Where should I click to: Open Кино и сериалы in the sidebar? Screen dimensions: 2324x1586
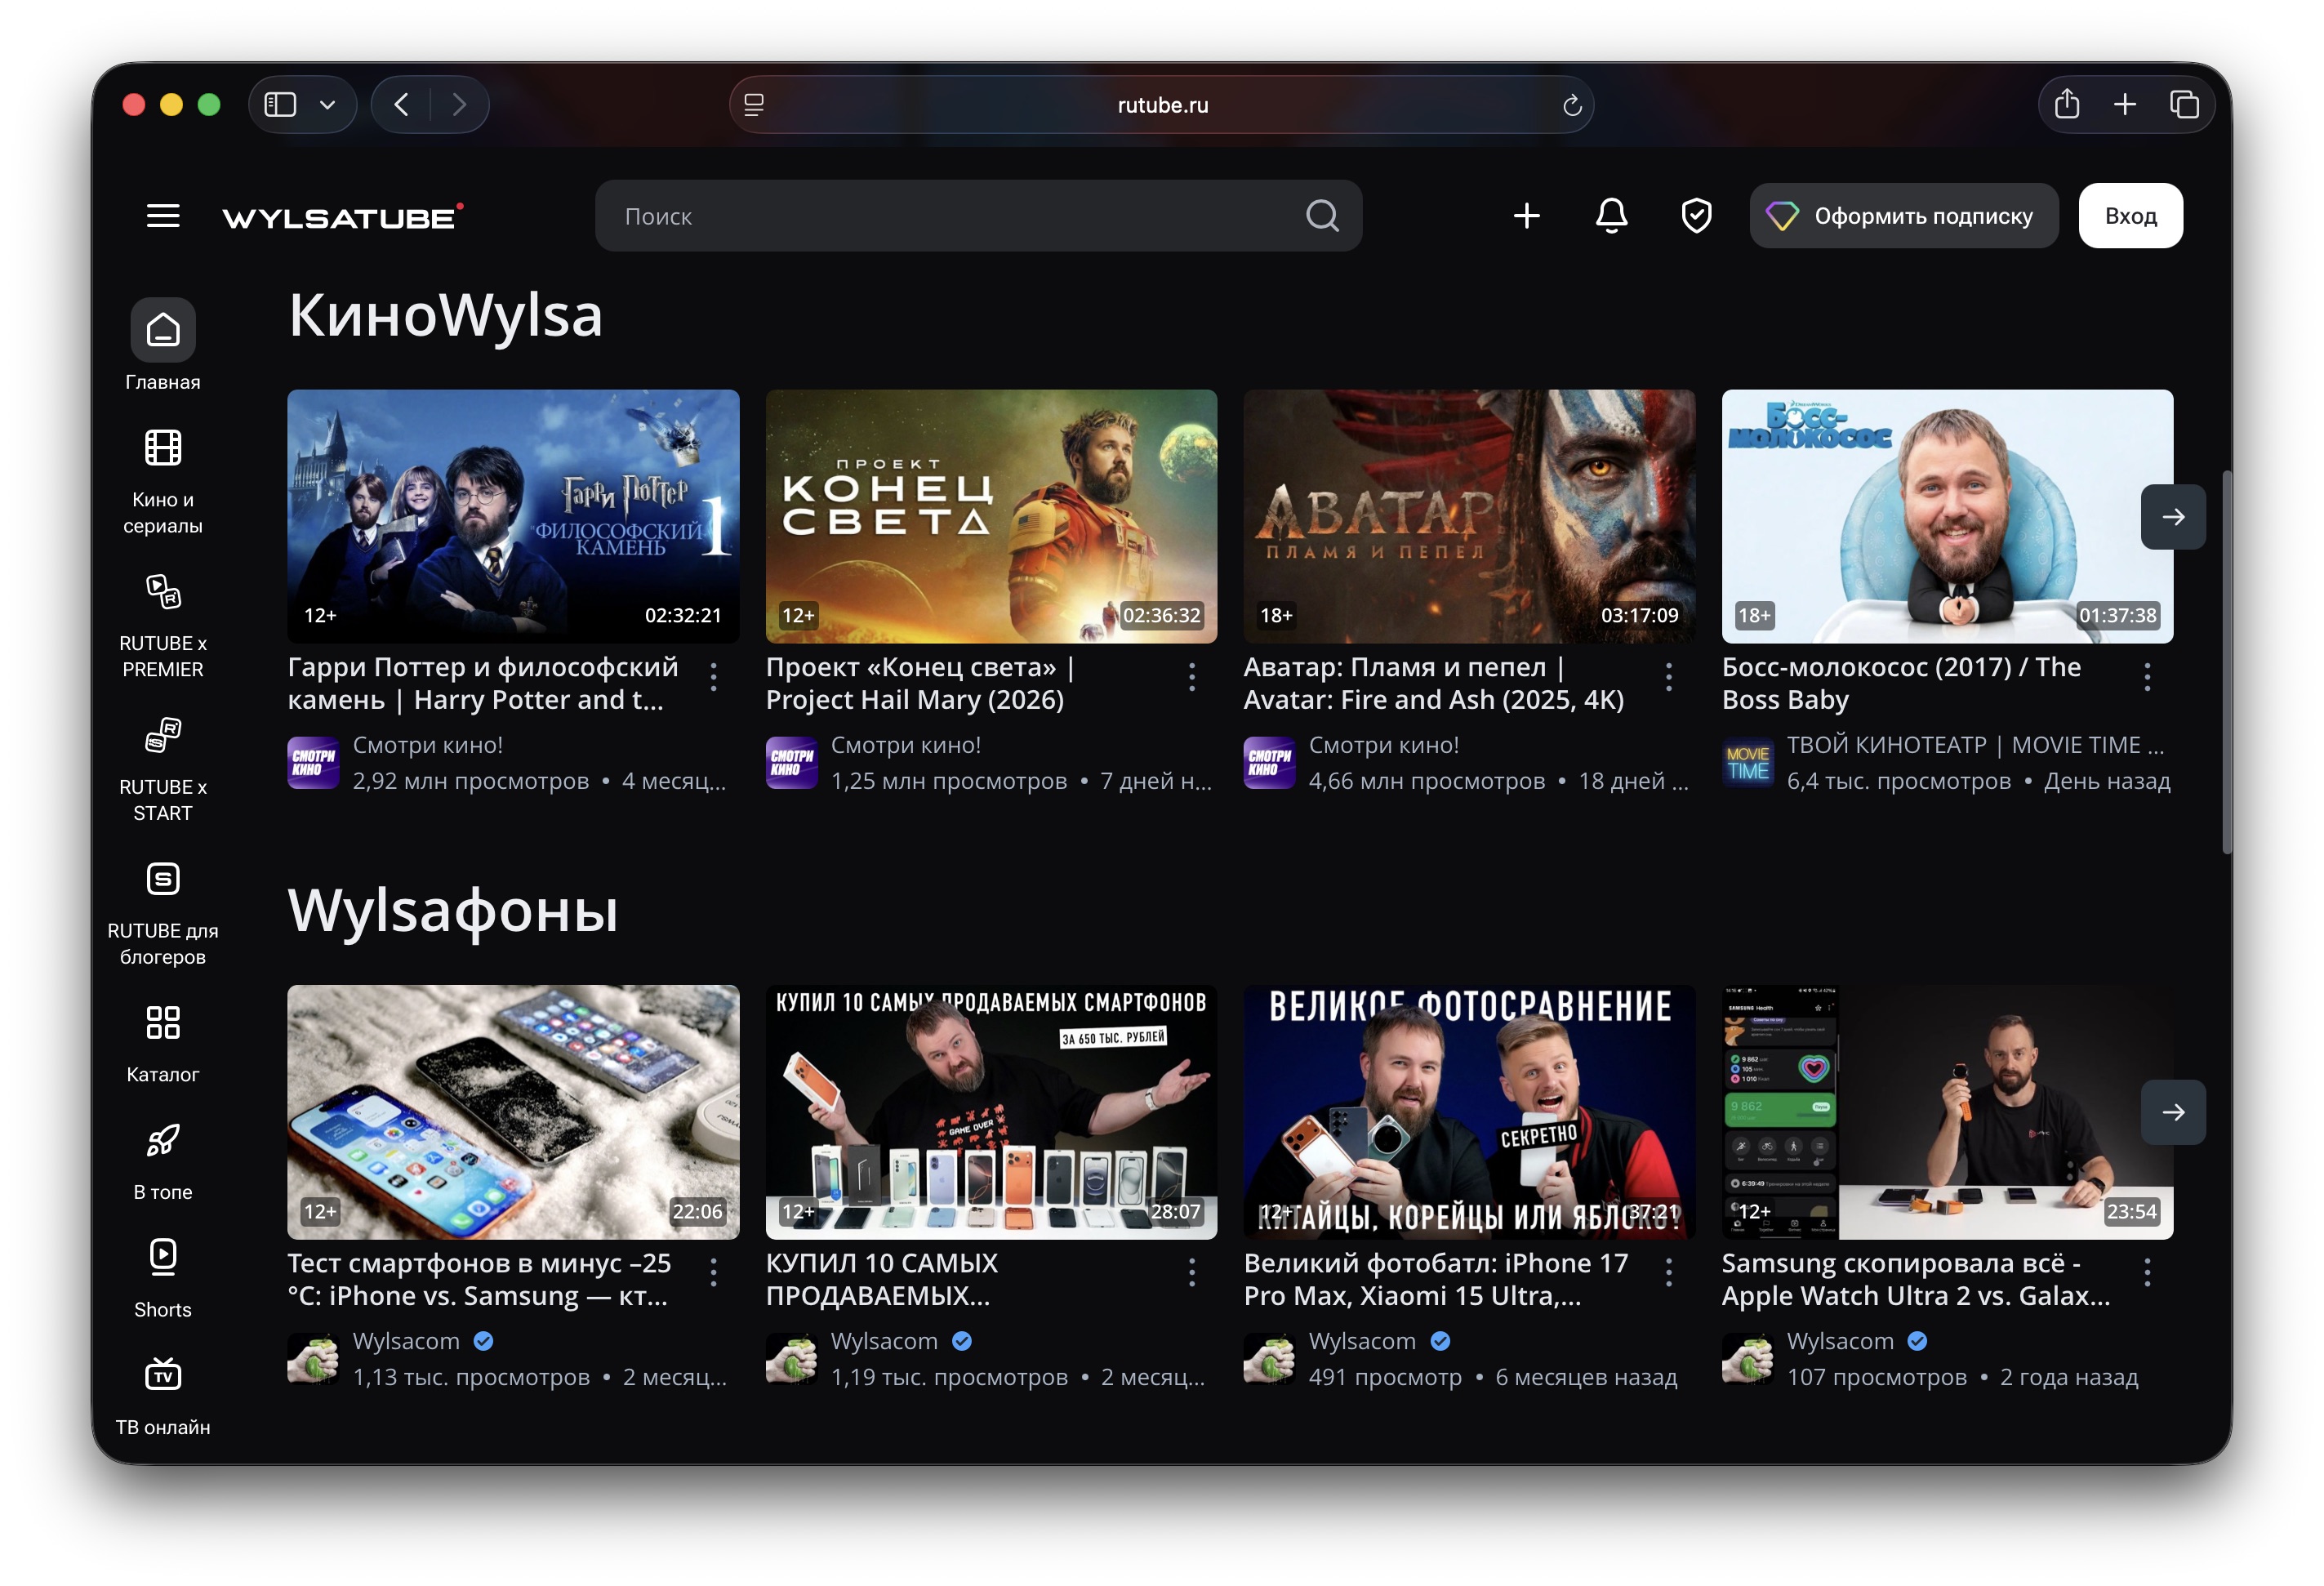pyautogui.click(x=163, y=482)
